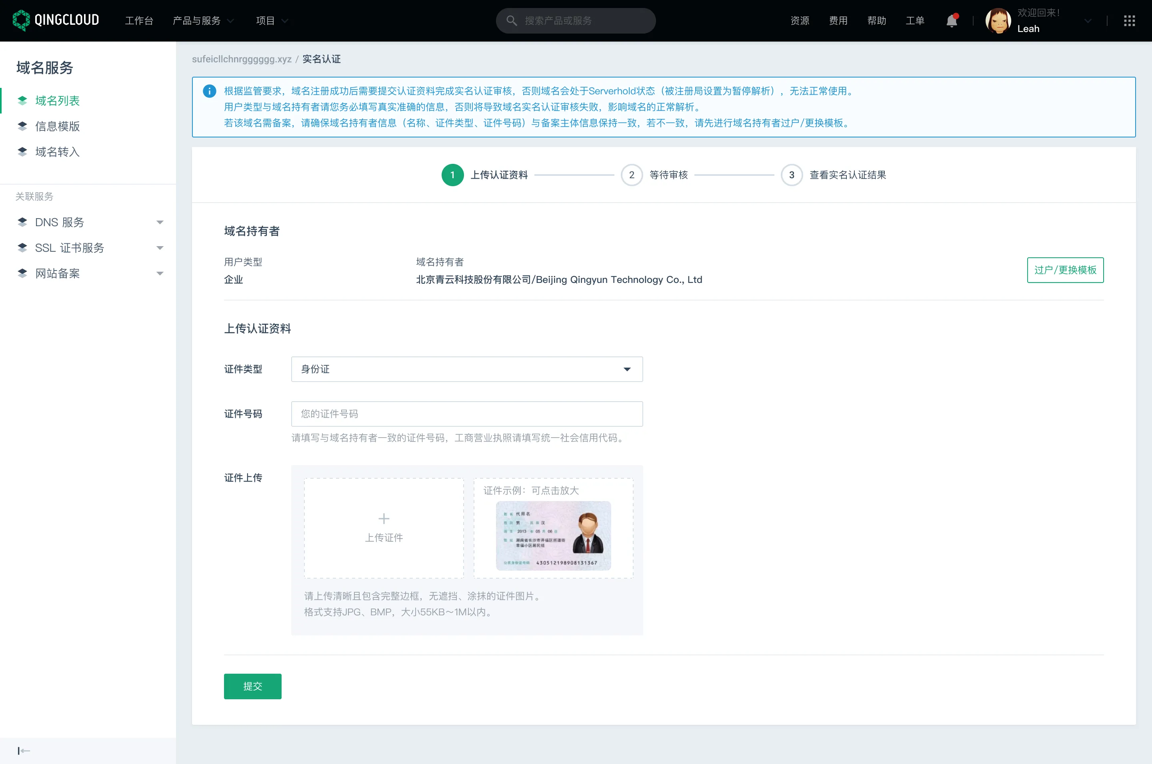Click the DNS 服务 layer icon
Viewport: 1152px width, 764px height.
tap(22, 222)
